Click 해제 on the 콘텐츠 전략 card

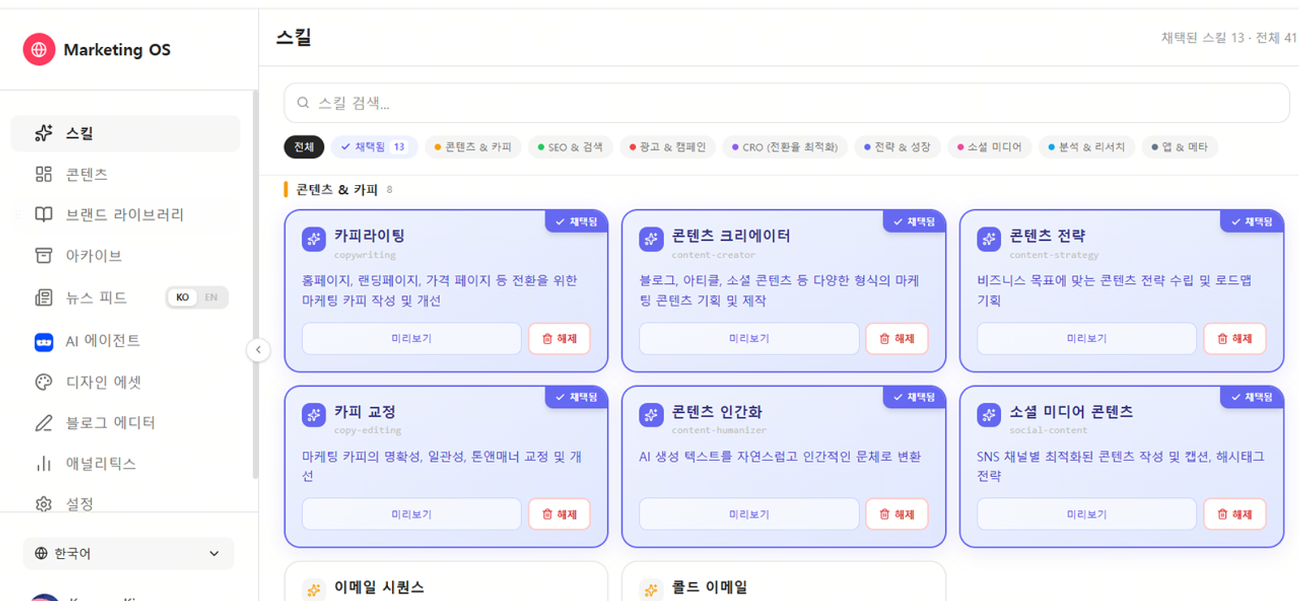point(1234,338)
